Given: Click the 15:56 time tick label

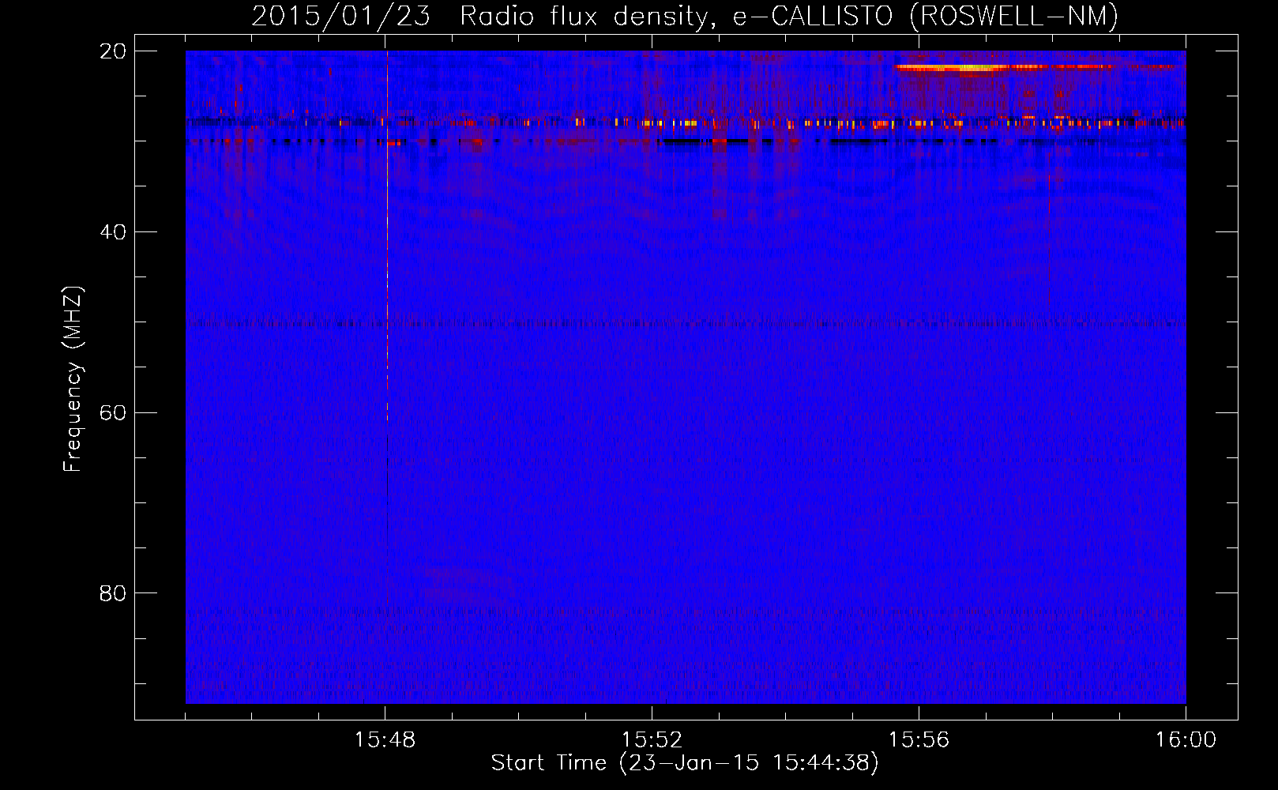Looking at the screenshot, I should pos(919,740).
